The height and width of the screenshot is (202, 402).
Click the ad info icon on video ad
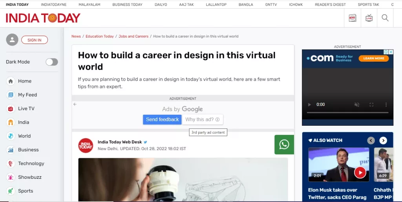point(386,52)
